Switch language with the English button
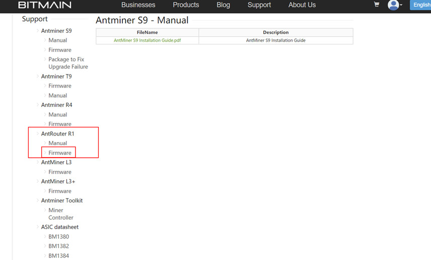Screen dimensions: 431x260 click(420, 5)
